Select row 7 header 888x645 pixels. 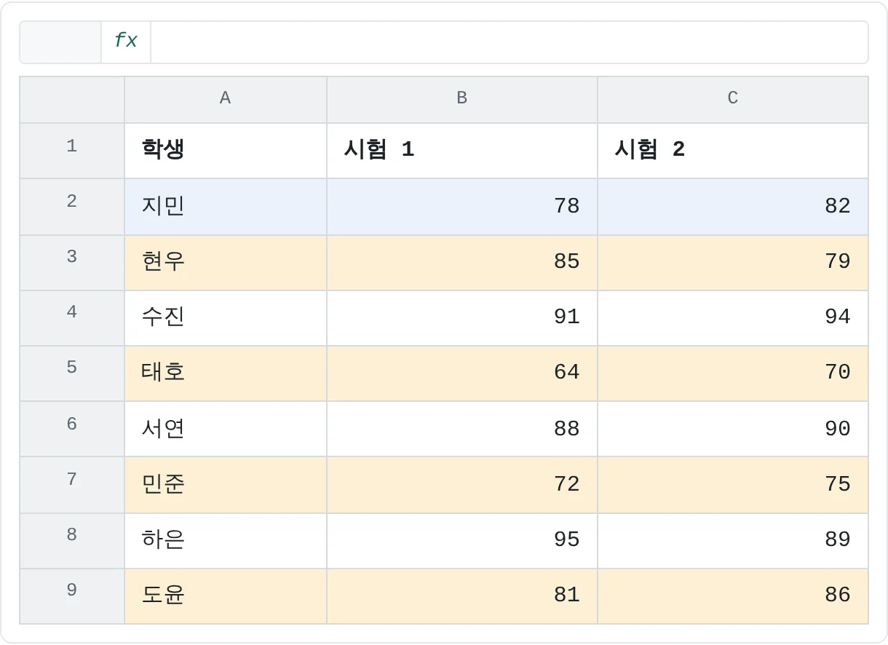click(72, 485)
